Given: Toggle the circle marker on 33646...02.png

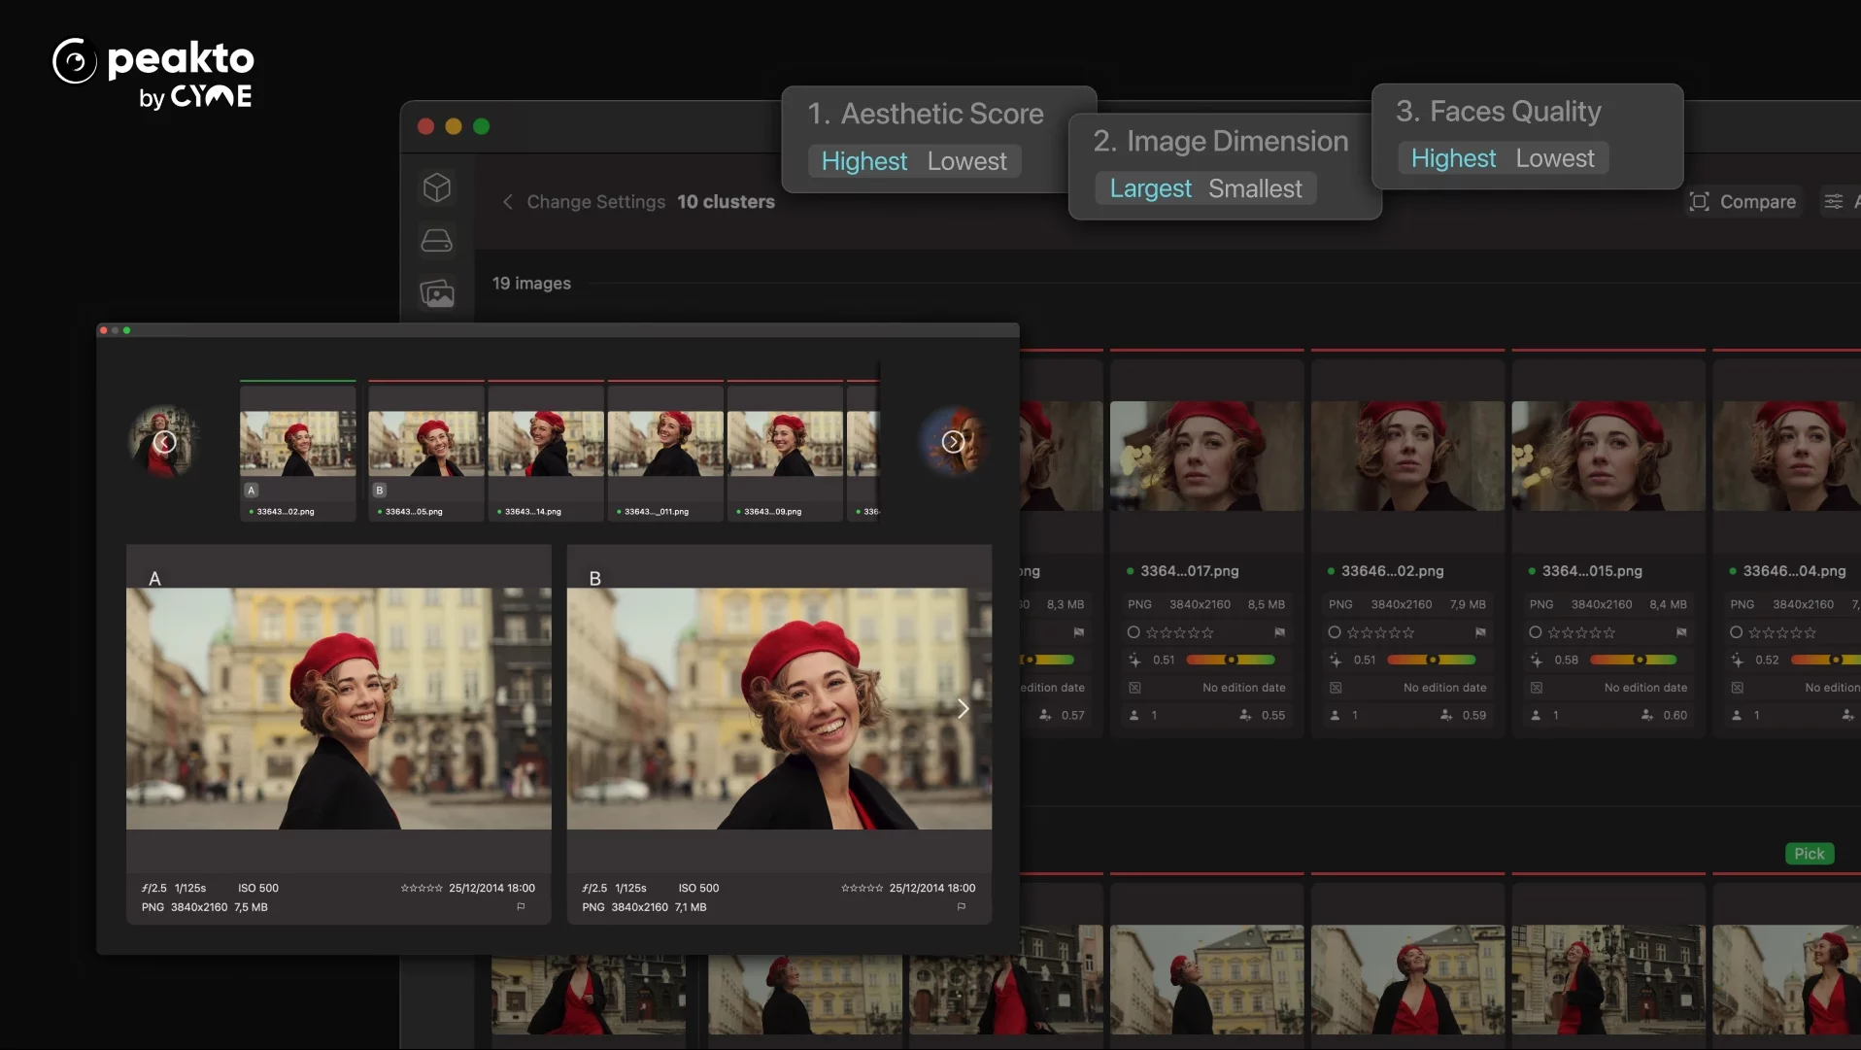Looking at the screenshot, I should click(1335, 632).
